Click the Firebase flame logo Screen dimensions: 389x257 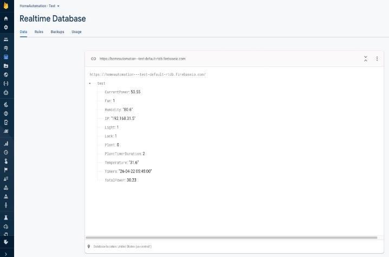pyautogui.click(x=6, y=5)
